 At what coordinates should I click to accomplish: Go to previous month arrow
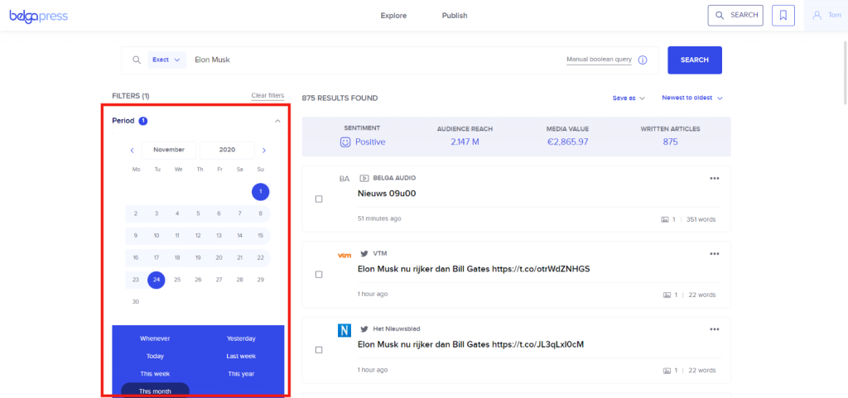click(132, 150)
